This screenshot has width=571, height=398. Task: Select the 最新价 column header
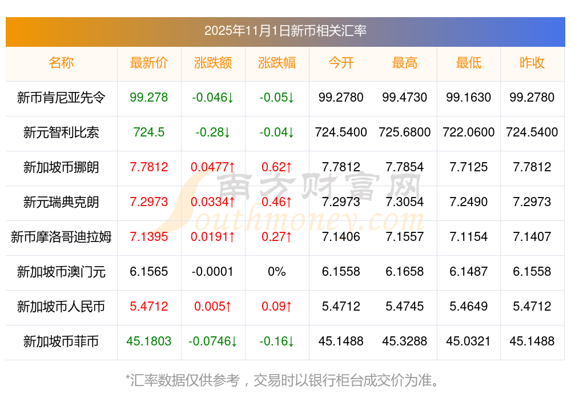149,63
